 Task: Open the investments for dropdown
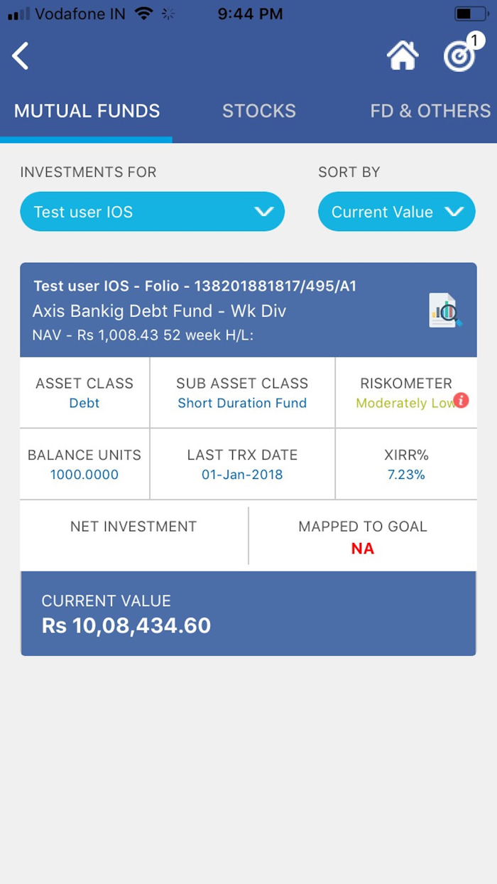tap(152, 211)
